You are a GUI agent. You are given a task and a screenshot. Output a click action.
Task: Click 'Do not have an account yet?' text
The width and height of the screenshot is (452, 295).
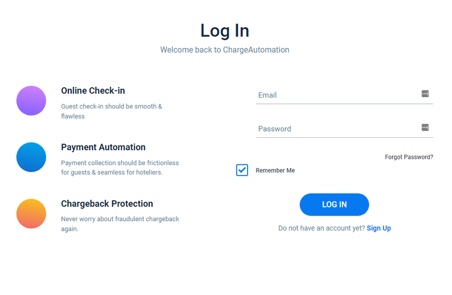322,228
